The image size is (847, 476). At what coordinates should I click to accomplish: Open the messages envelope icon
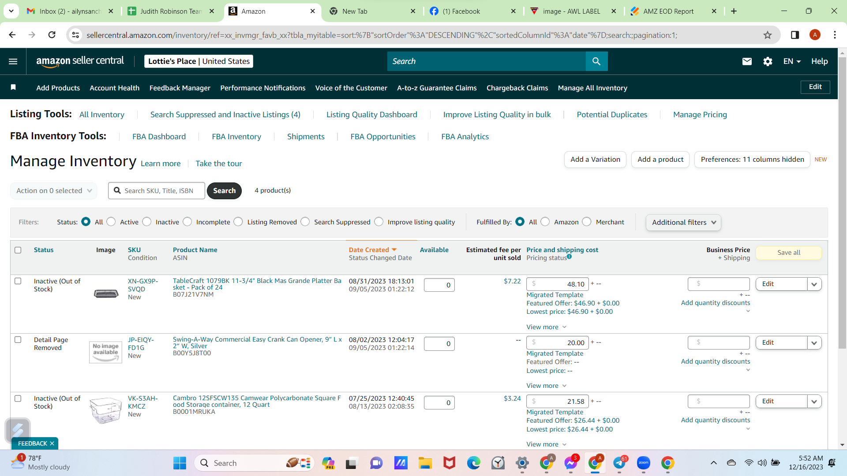point(747,61)
